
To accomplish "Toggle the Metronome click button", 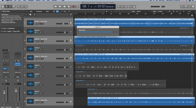I will [134, 7].
